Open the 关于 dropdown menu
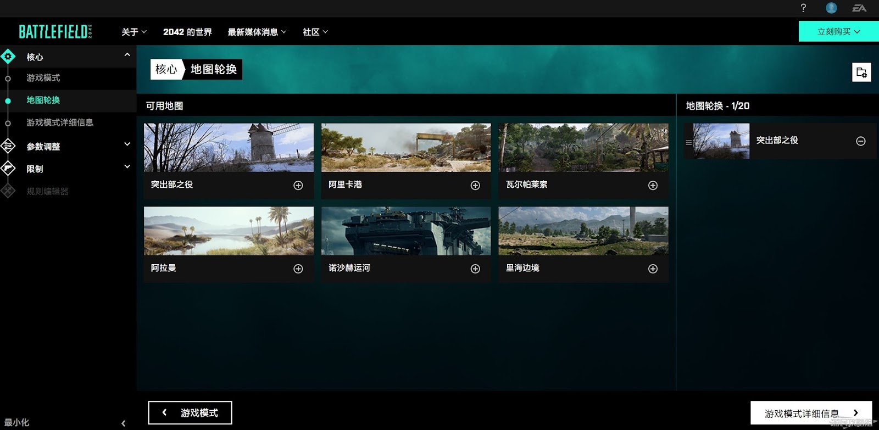Screen dimensions: 879x430 click(134, 32)
